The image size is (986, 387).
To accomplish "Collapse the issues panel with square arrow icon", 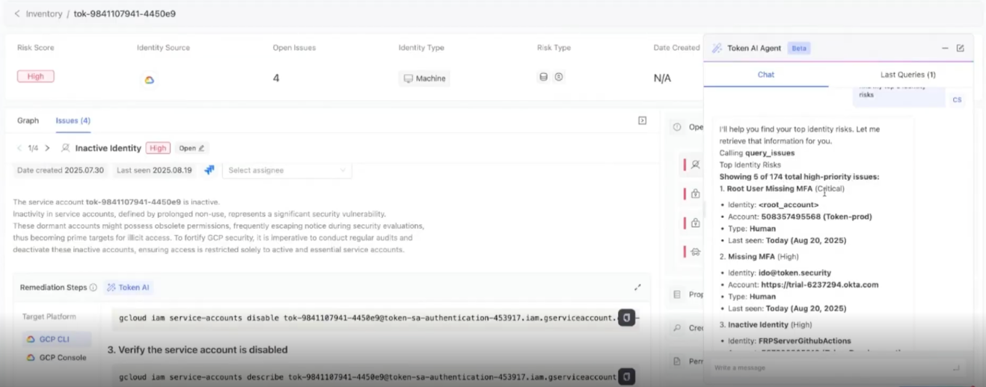I will (642, 121).
